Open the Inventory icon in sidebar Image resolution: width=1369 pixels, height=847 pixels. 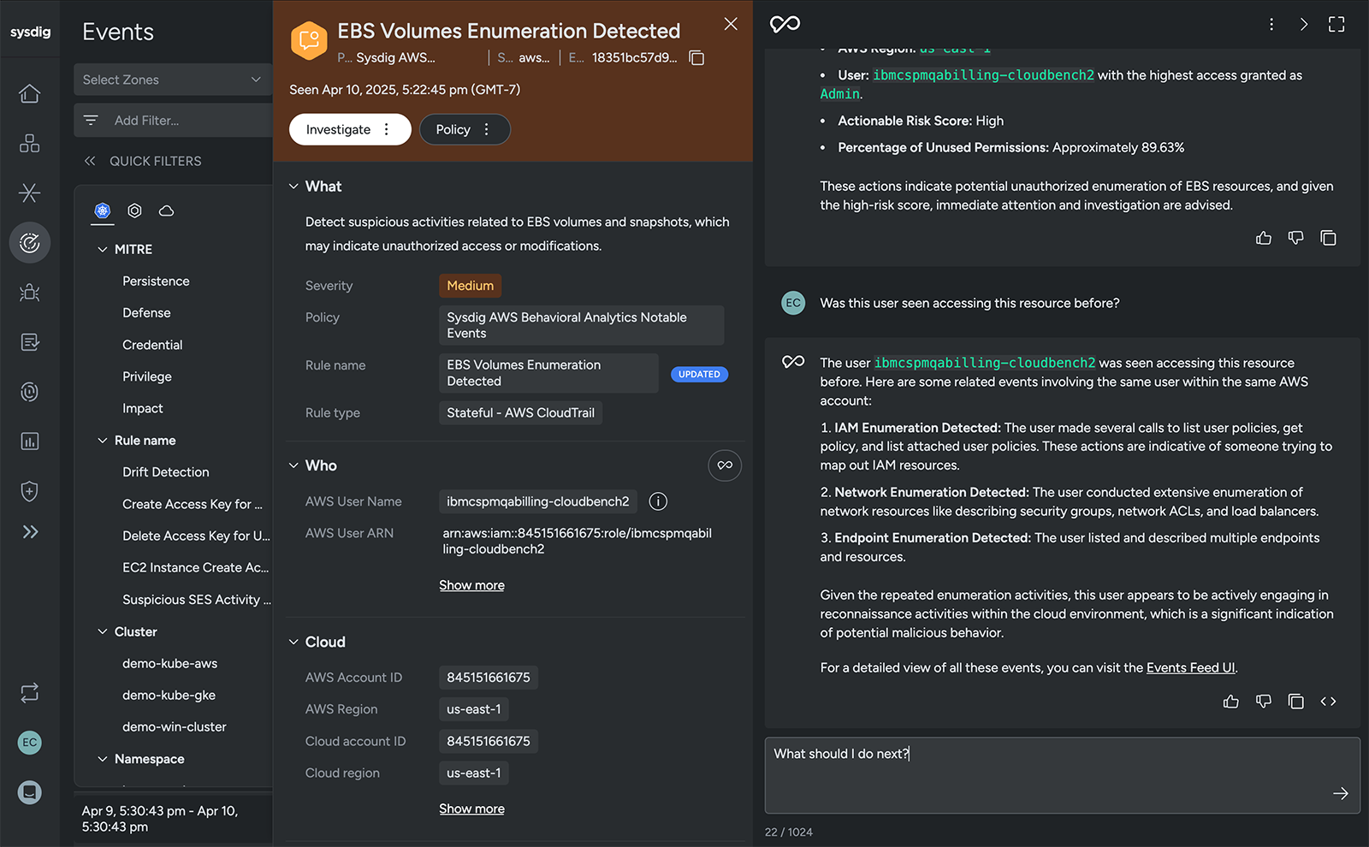30,143
